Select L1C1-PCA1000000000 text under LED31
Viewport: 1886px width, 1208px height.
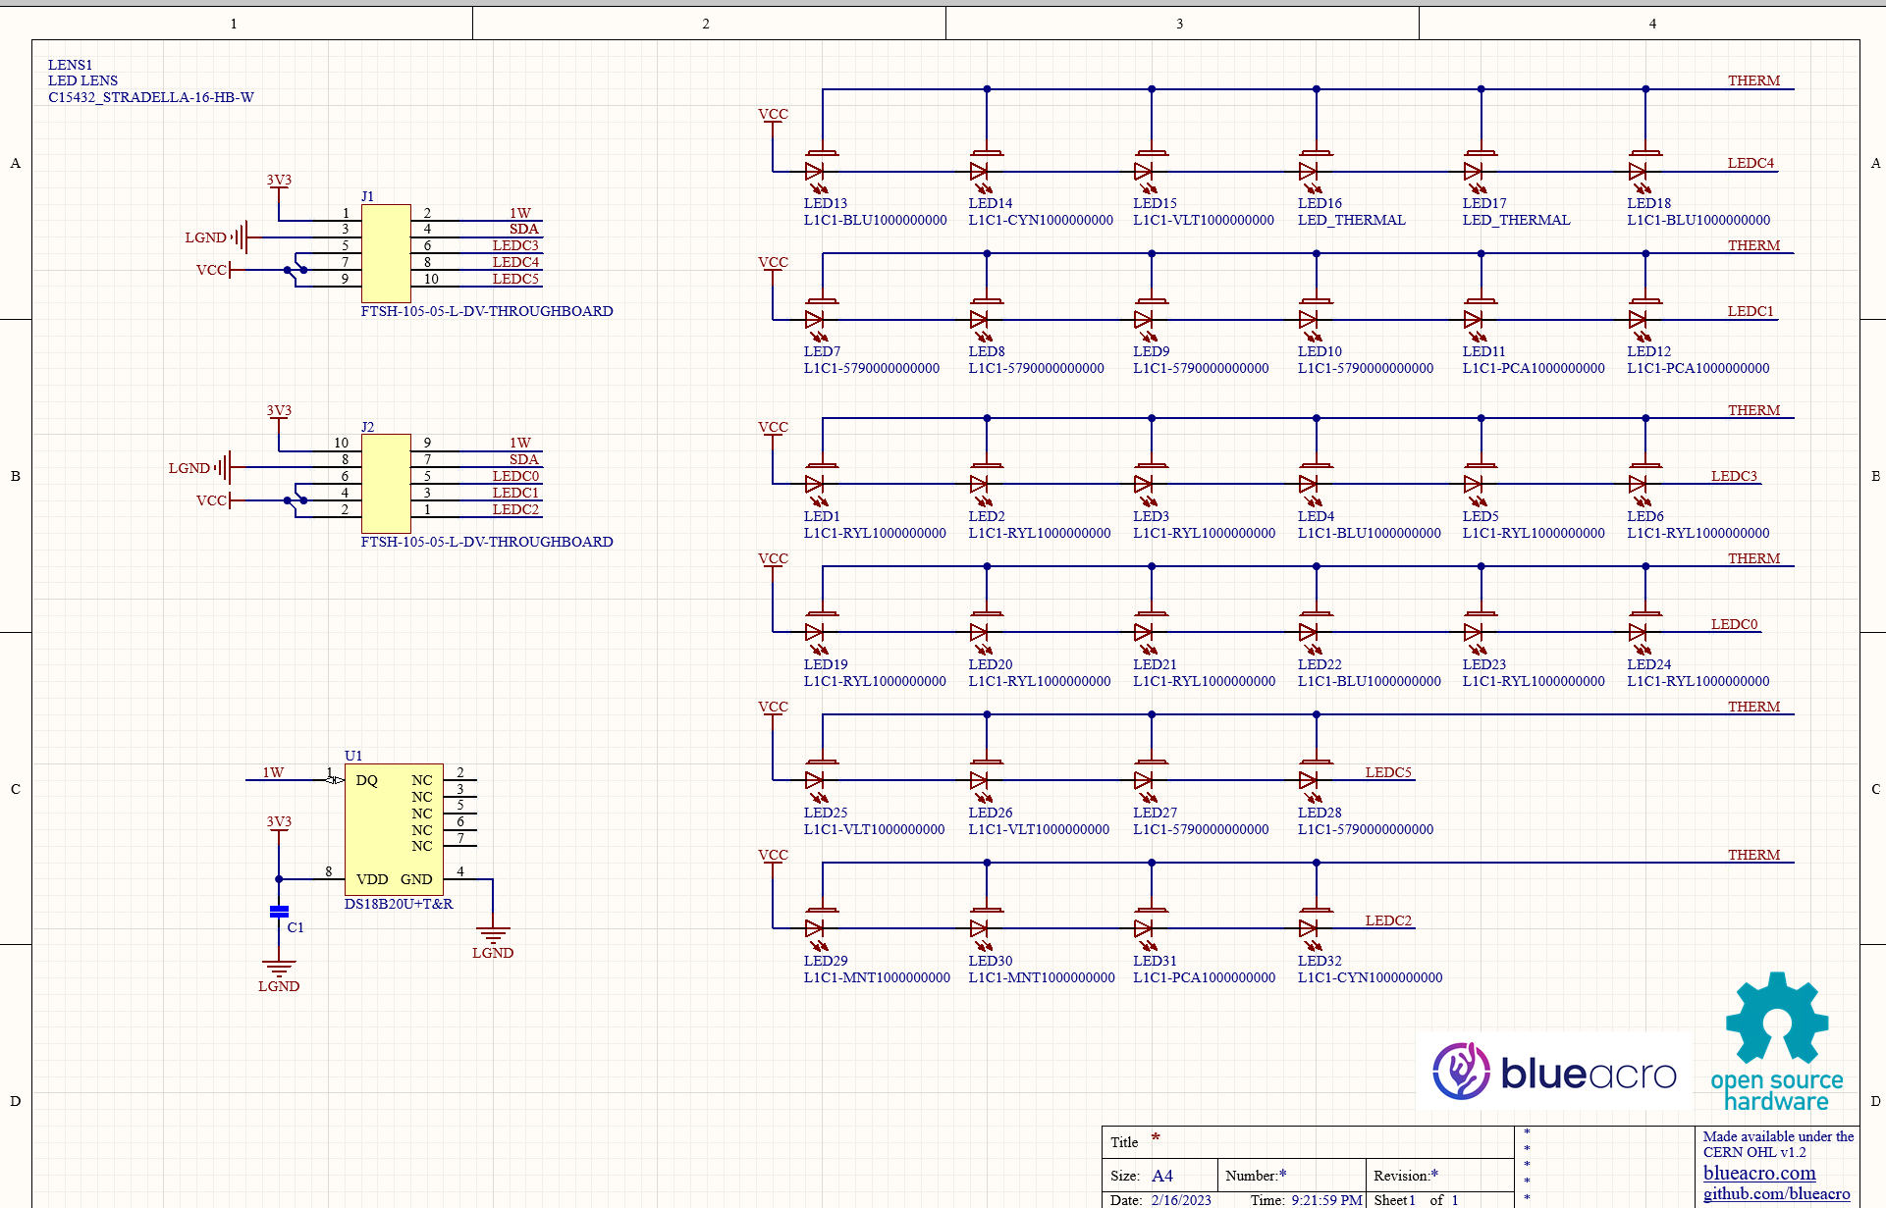[x=1205, y=977]
